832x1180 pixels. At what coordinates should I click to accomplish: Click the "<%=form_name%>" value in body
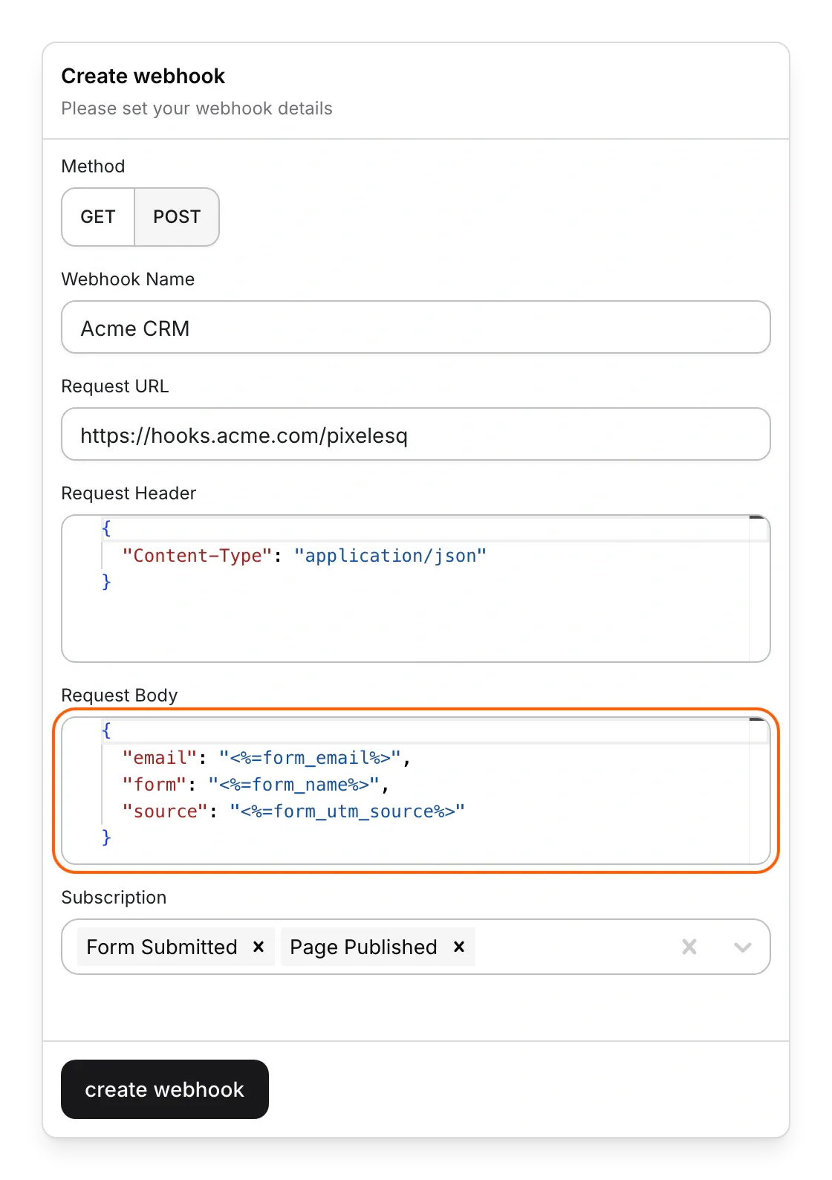[294, 785]
